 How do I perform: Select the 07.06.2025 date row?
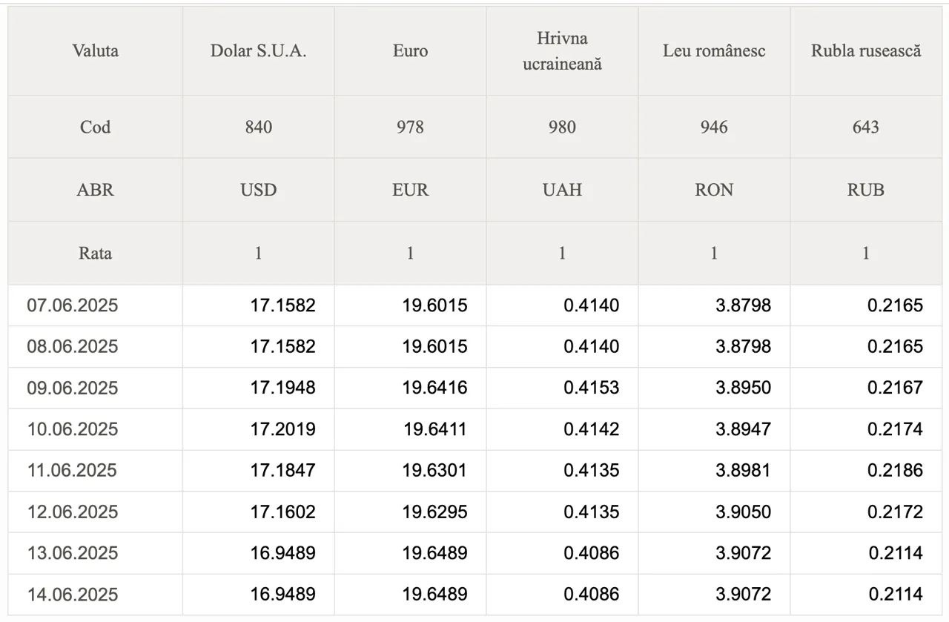coord(474,305)
